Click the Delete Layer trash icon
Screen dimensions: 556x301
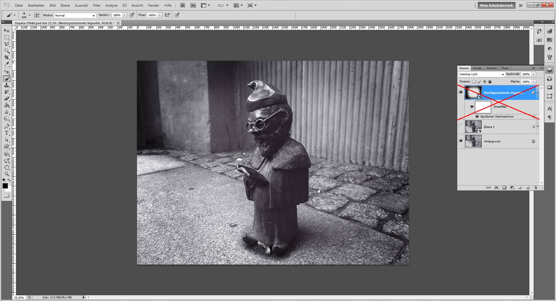click(x=535, y=188)
